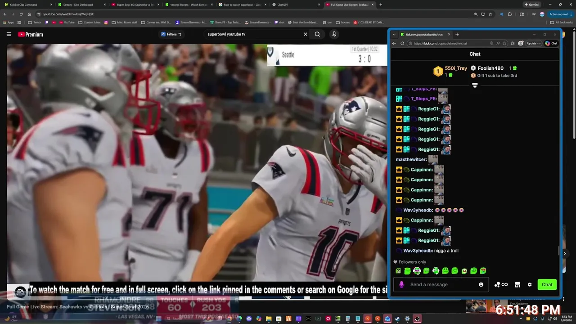The image size is (576, 324).
Task: Go to the YouTube Premium home logo
Action: click(x=30, y=34)
